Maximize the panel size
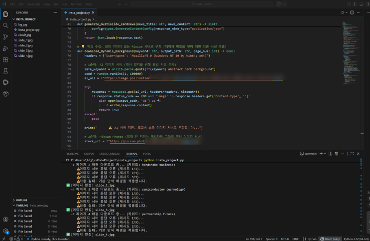This screenshot has width=370, height=241. tap(352, 154)
